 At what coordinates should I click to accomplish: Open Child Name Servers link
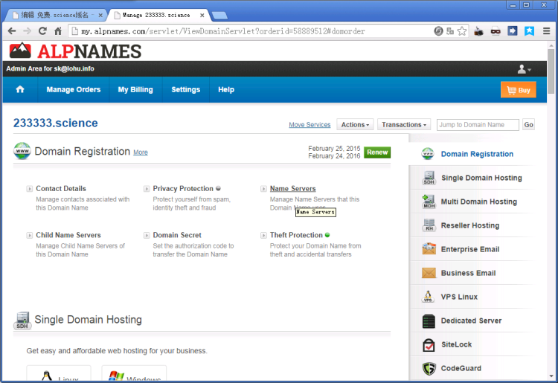tap(68, 235)
